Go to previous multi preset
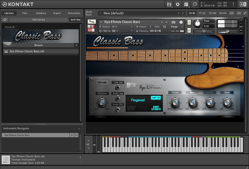Viewport: 249px width, 169px height. point(179,13)
